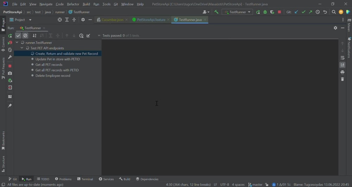The image size is (352, 187).
Task: Click the exit icon in Run sidebar
Action: (10, 88)
